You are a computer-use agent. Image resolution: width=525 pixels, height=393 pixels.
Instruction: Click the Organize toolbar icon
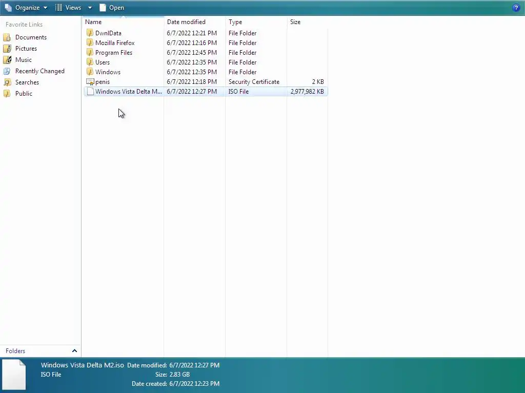point(8,7)
